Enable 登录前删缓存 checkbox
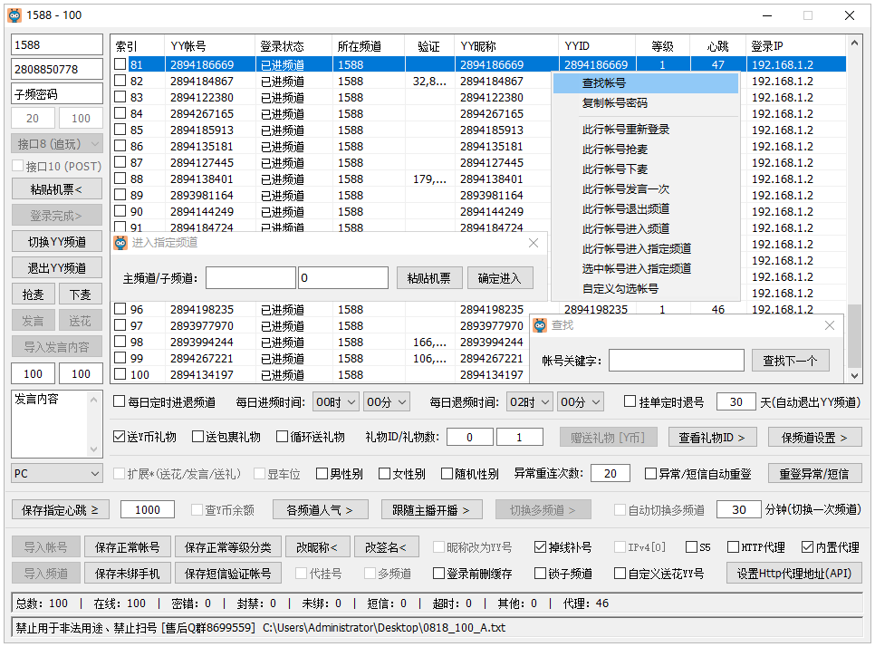Image resolution: width=875 pixels, height=647 pixels. point(438,574)
